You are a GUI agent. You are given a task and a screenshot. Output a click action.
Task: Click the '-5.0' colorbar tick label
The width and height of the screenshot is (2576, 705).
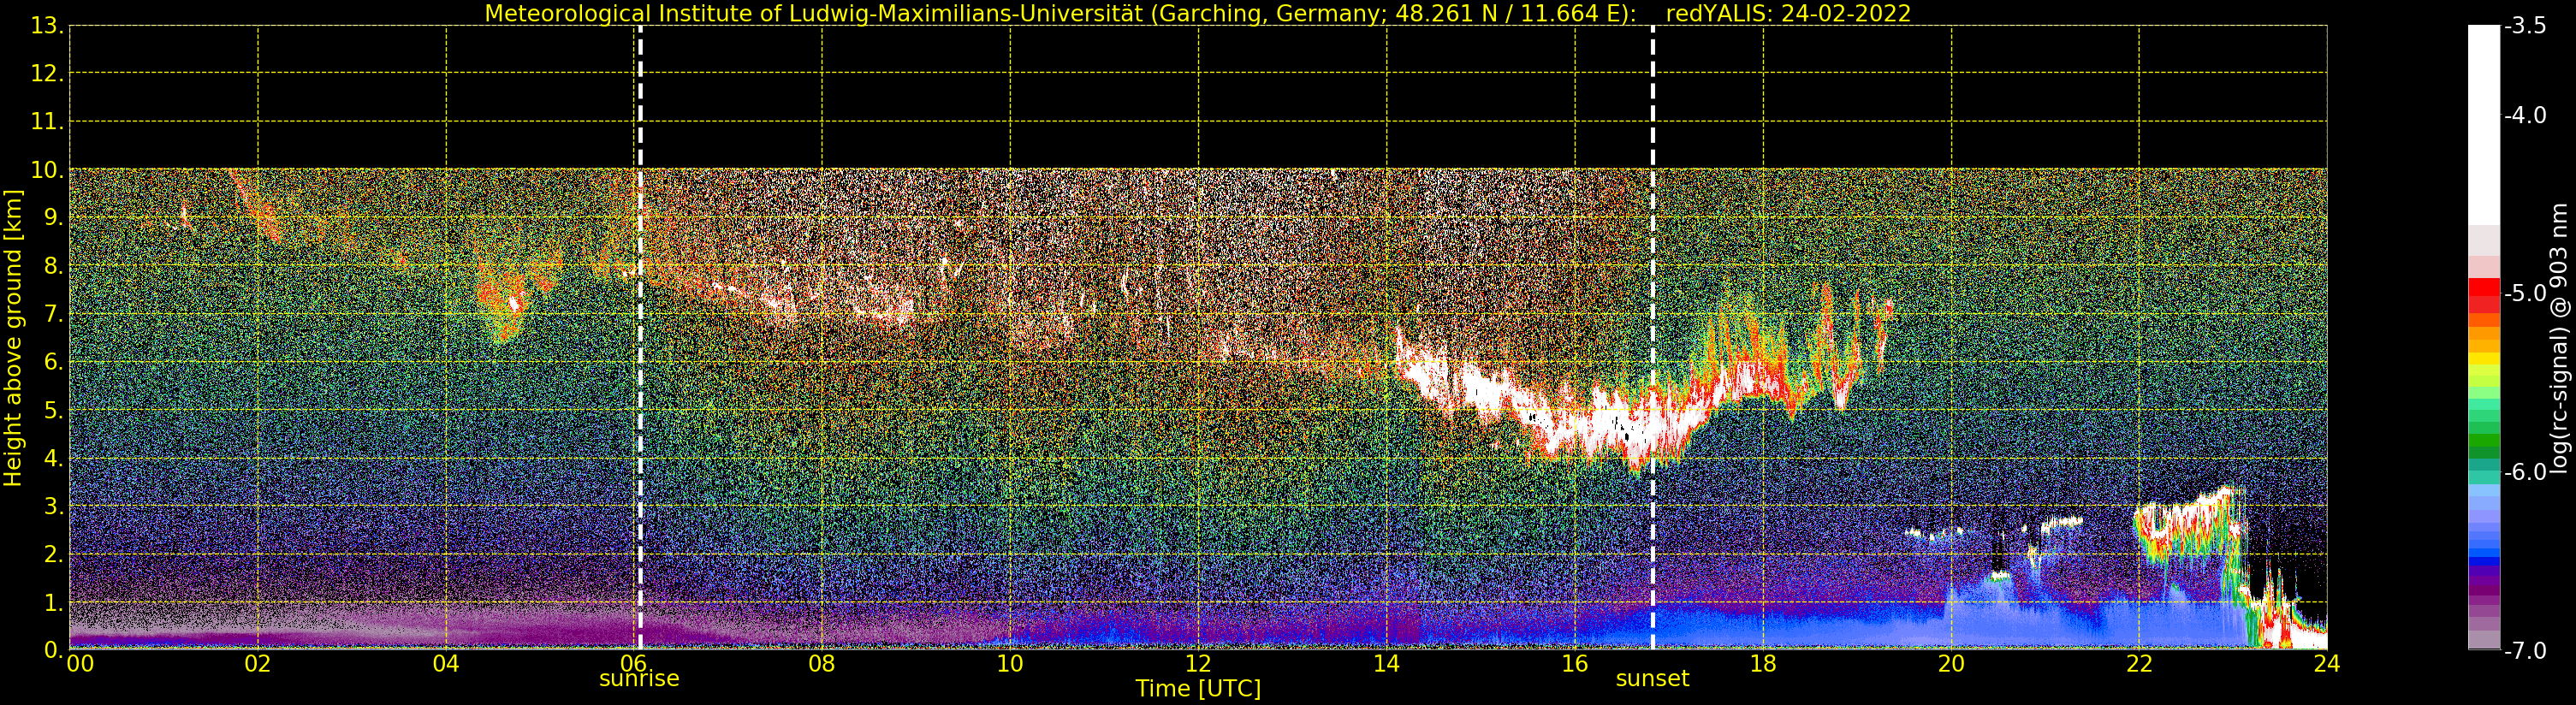coord(2525,293)
